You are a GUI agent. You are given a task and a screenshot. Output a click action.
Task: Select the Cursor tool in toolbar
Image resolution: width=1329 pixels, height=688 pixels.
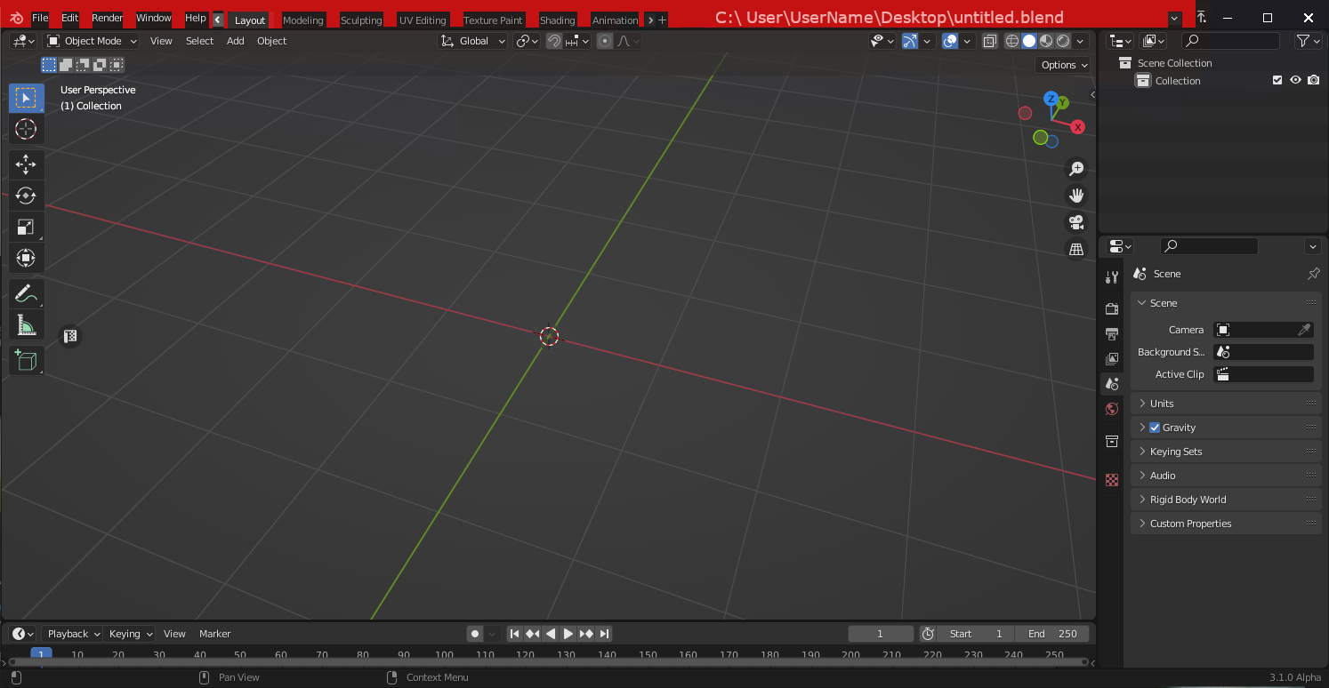[26, 129]
